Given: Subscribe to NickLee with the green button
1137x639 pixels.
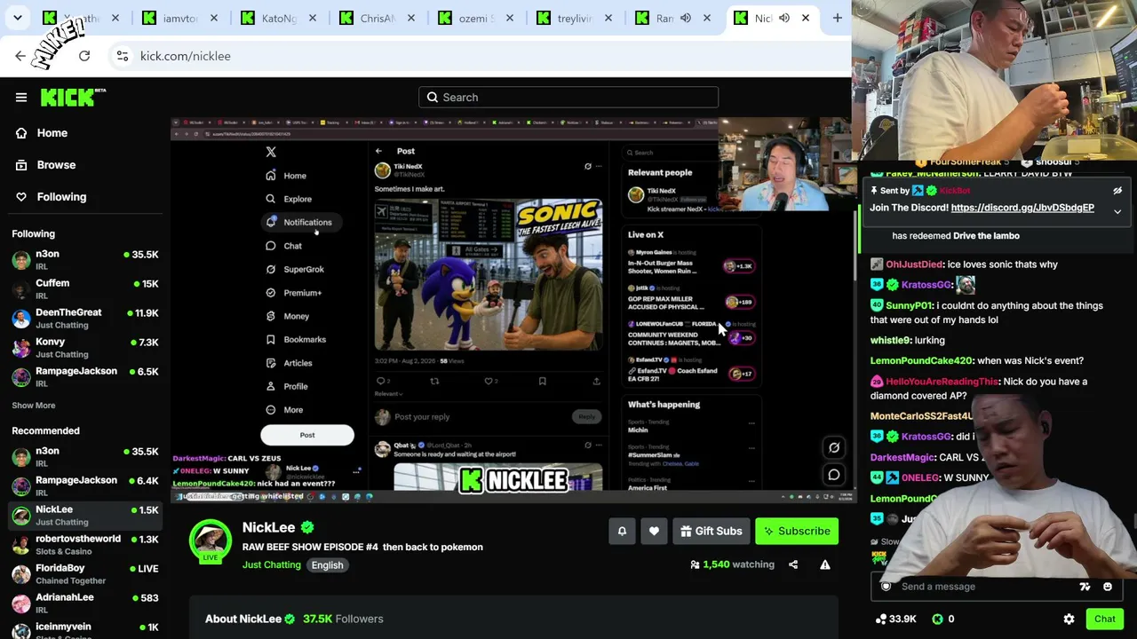Looking at the screenshot, I should point(797,532).
